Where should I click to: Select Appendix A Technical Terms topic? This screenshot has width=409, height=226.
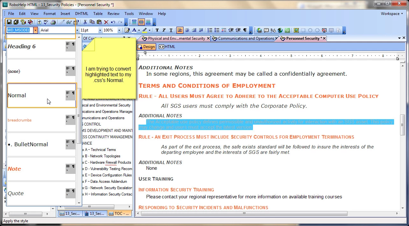pos(99,150)
